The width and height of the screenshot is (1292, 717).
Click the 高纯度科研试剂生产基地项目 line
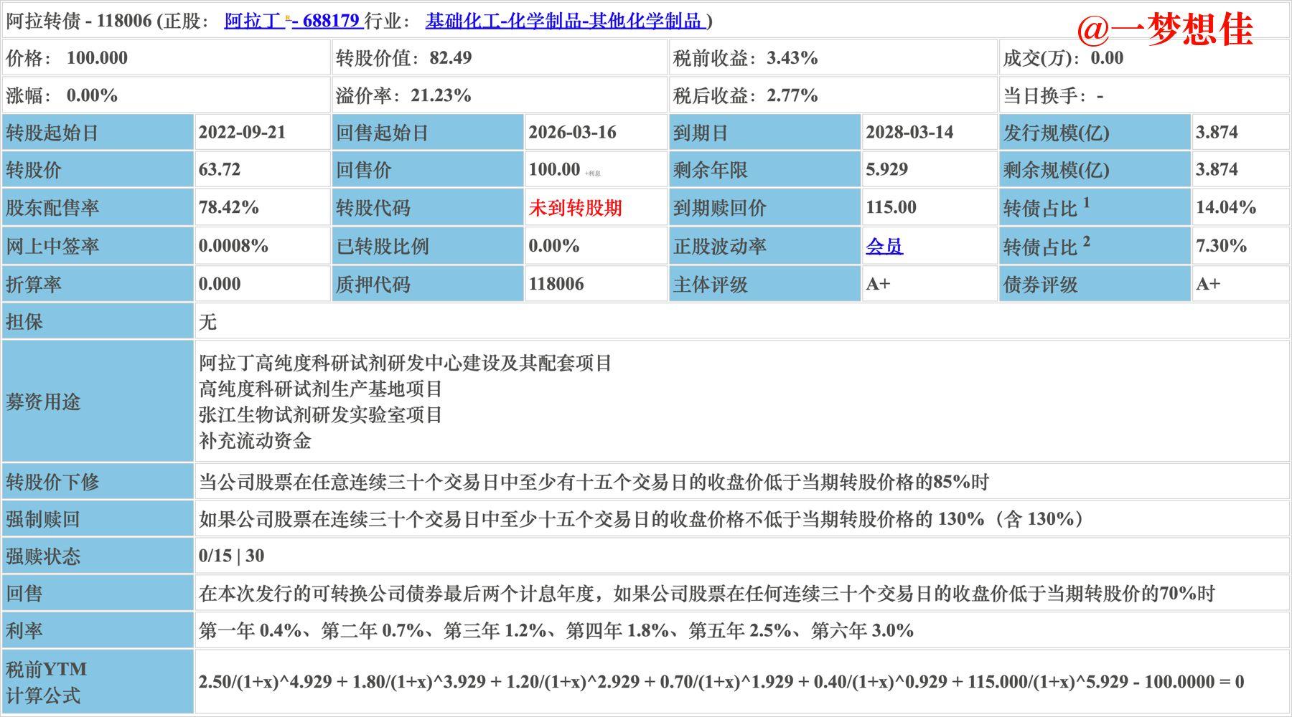[x=320, y=389]
